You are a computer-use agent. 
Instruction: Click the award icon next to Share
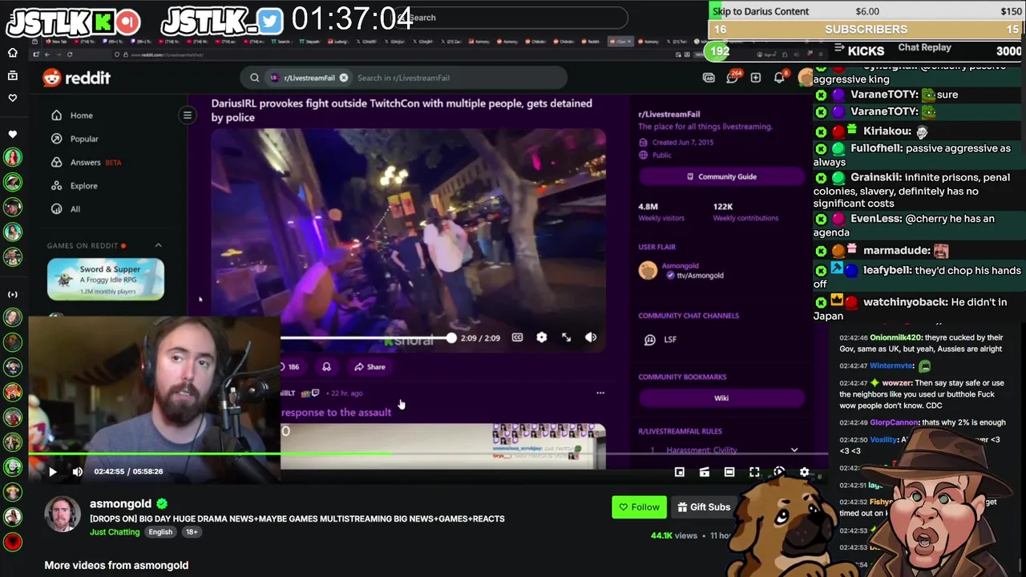click(x=326, y=366)
